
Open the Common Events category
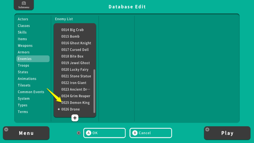[31, 92]
